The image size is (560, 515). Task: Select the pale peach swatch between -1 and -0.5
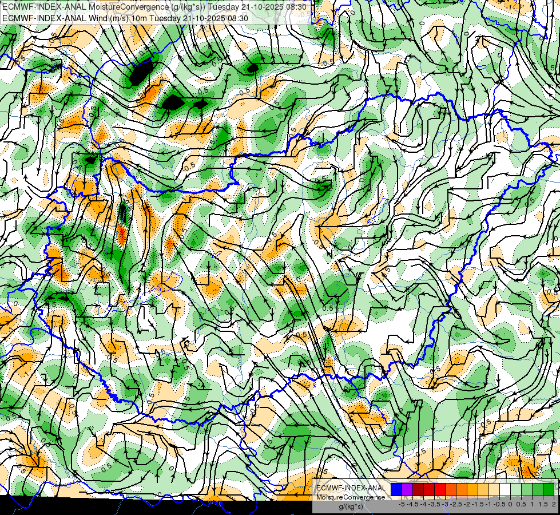(494, 490)
